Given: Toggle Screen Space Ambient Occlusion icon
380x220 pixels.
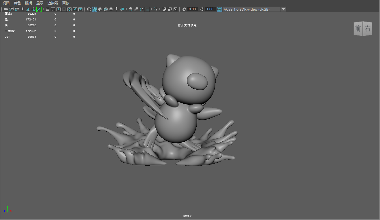Looking at the screenshot, I should tap(131, 9).
